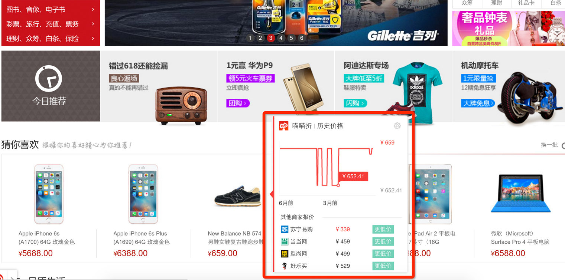This screenshot has height=280, width=565.
Task: Click the ¥652.41 price chart marker
Action: coord(353,176)
